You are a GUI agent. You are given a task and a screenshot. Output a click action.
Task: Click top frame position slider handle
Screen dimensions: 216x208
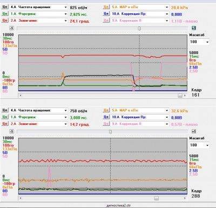pos(139,28)
